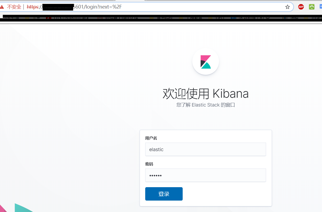
Task: Click the 欢迎使用 Kibana heading
Action: pyautogui.click(x=206, y=94)
